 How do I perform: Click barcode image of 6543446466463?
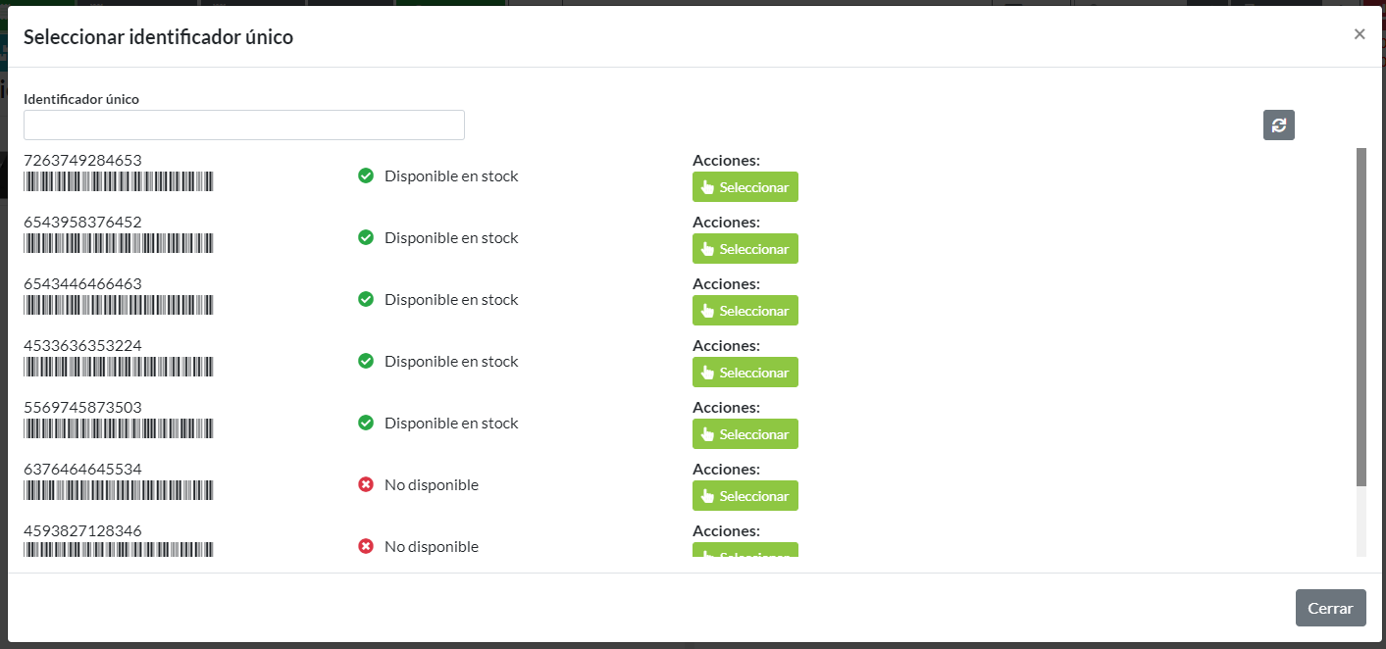coord(118,305)
